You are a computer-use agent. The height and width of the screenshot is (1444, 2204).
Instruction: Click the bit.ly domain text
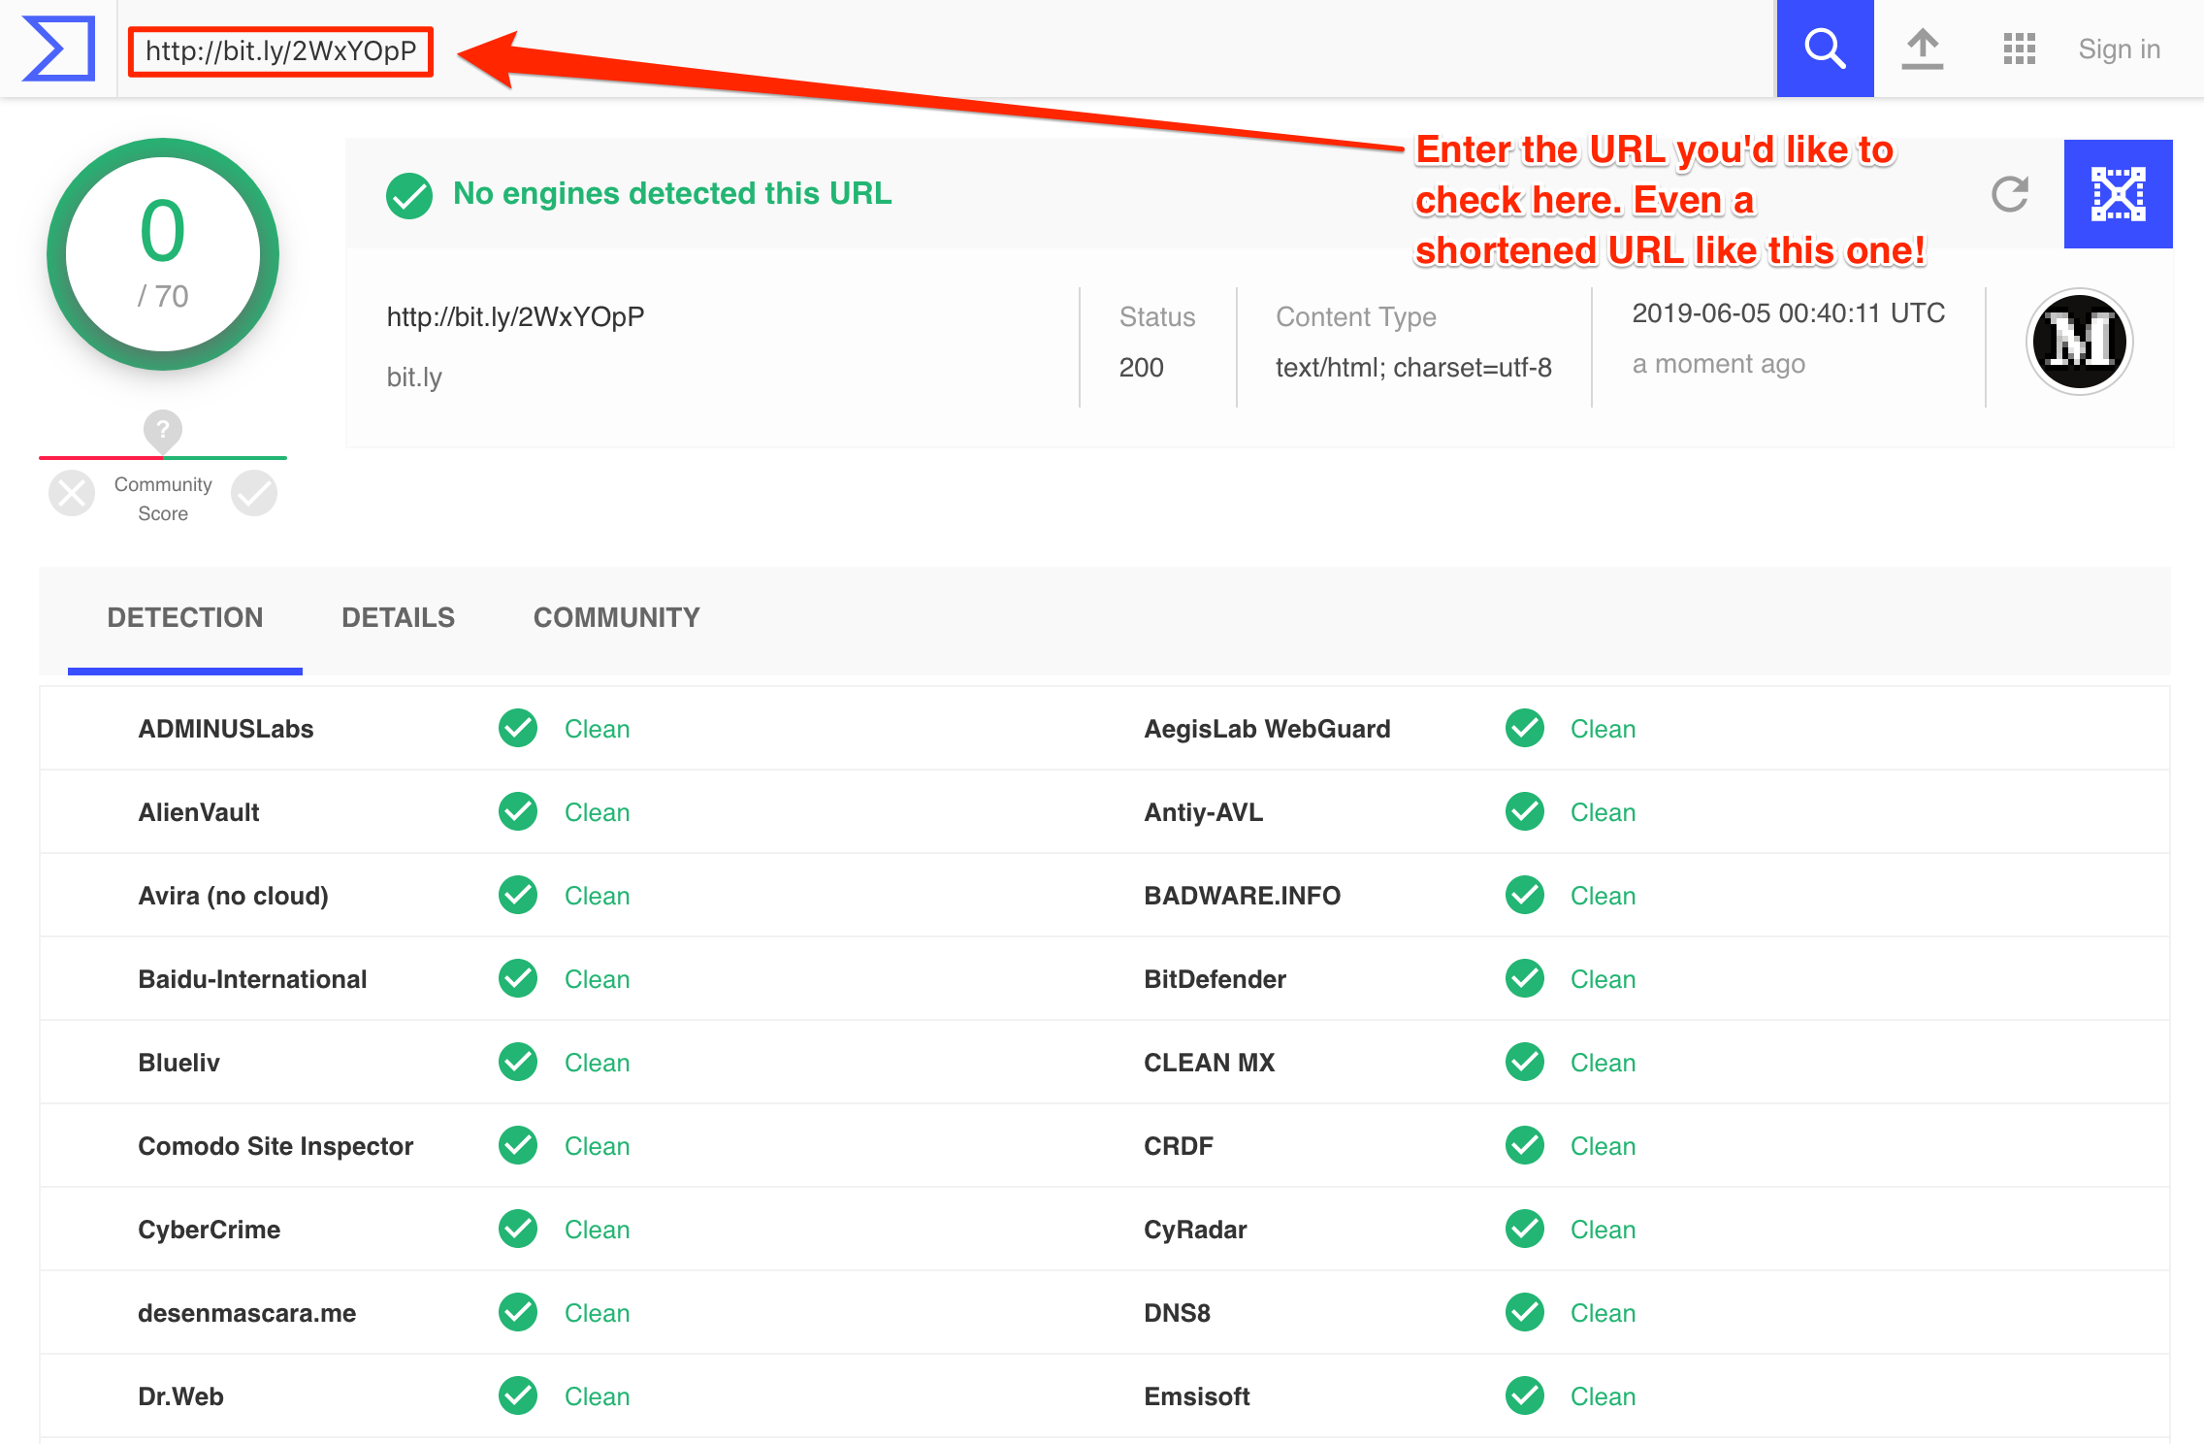click(414, 377)
